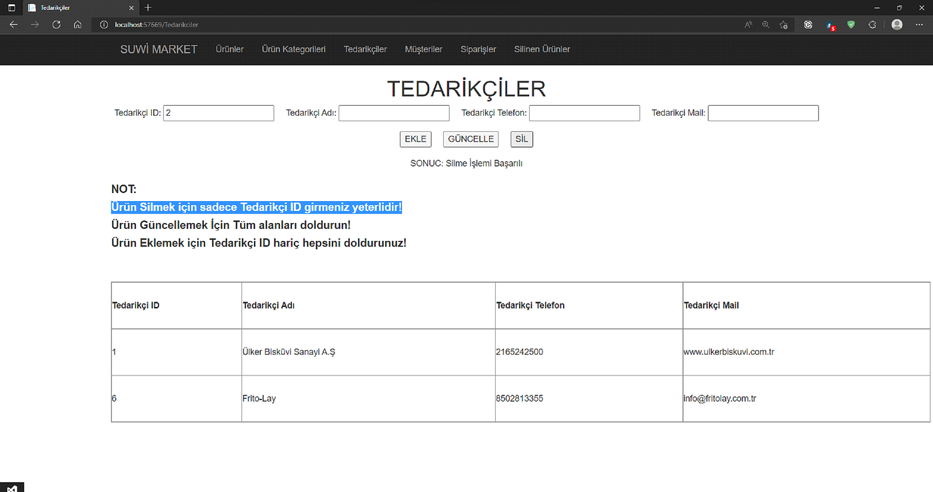Open the user profile avatar
The image size is (933, 492).
tap(897, 25)
